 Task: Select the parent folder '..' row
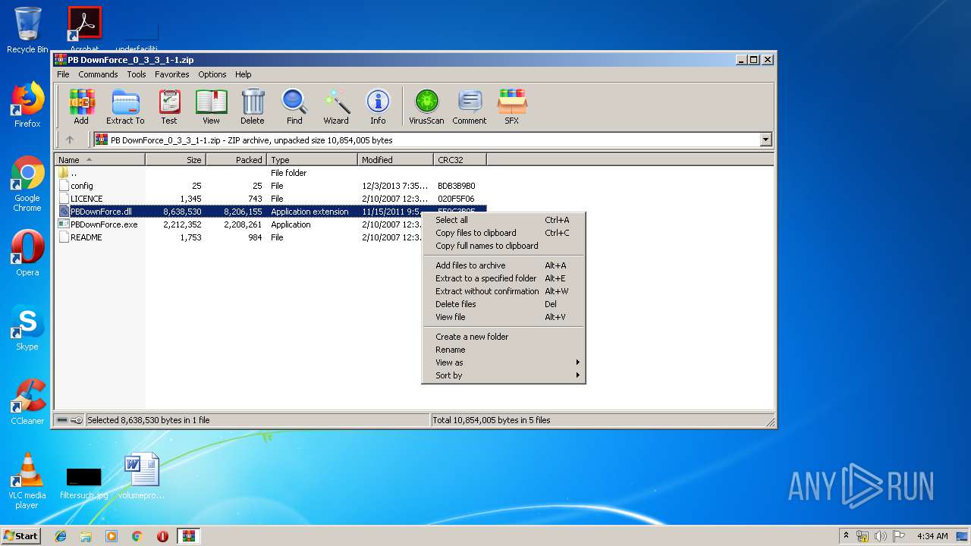272,173
